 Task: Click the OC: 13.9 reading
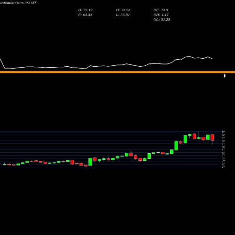coord(161,10)
